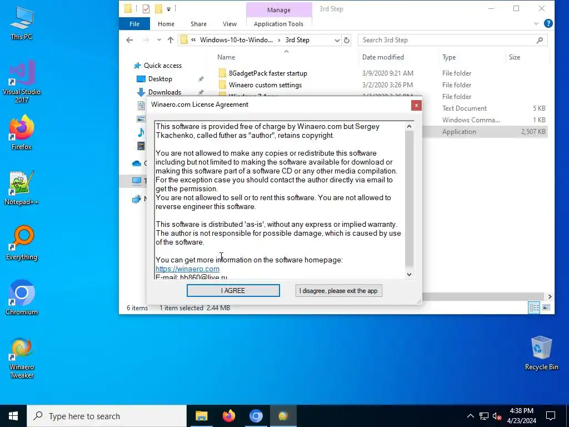Open the Application Tools tab
This screenshot has width=569, height=427.
tap(278, 23)
